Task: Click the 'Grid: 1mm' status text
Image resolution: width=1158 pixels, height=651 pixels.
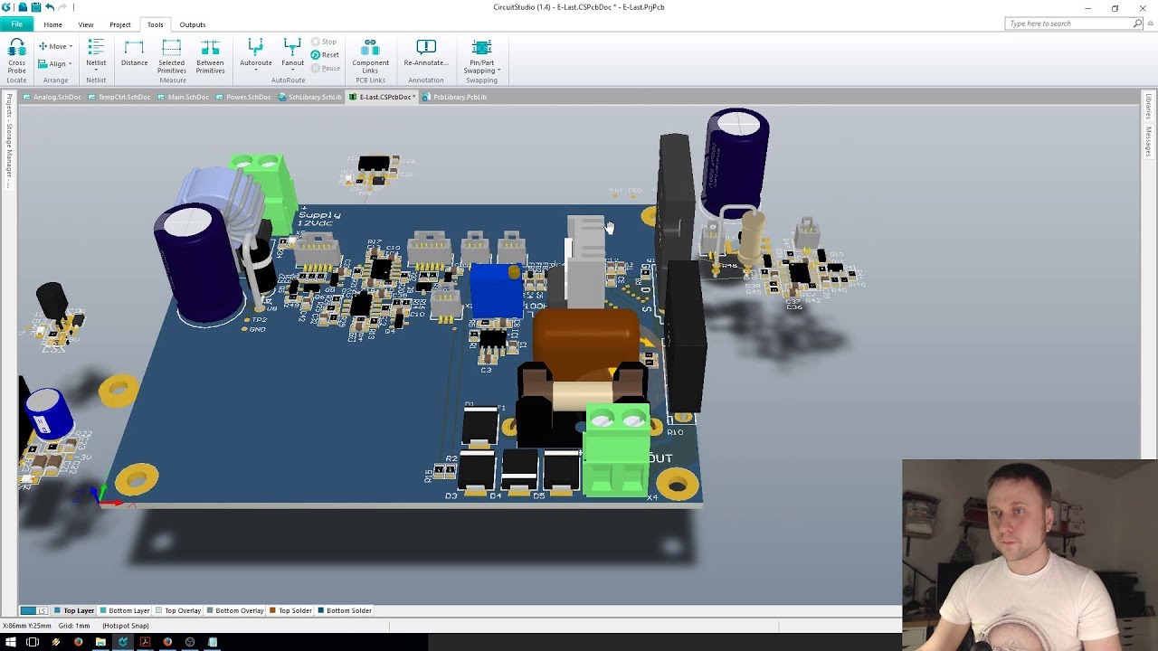Action: pos(74,626)
